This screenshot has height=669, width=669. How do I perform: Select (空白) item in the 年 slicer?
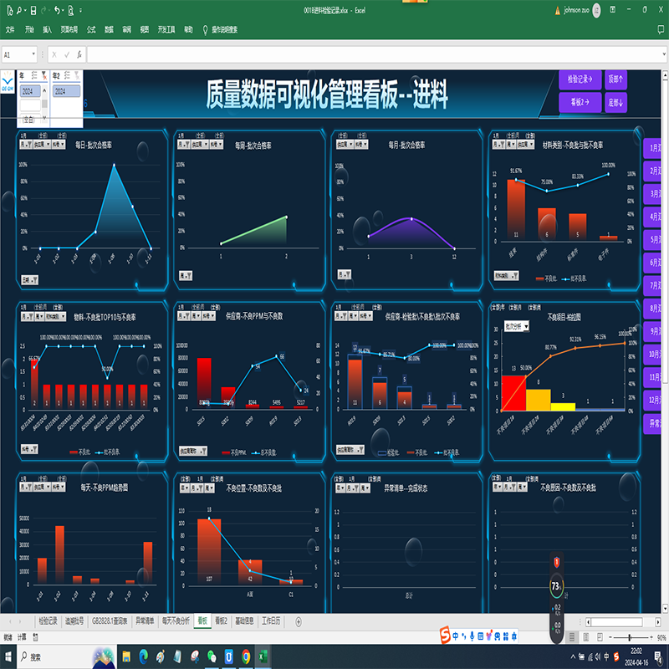(30, 119)
